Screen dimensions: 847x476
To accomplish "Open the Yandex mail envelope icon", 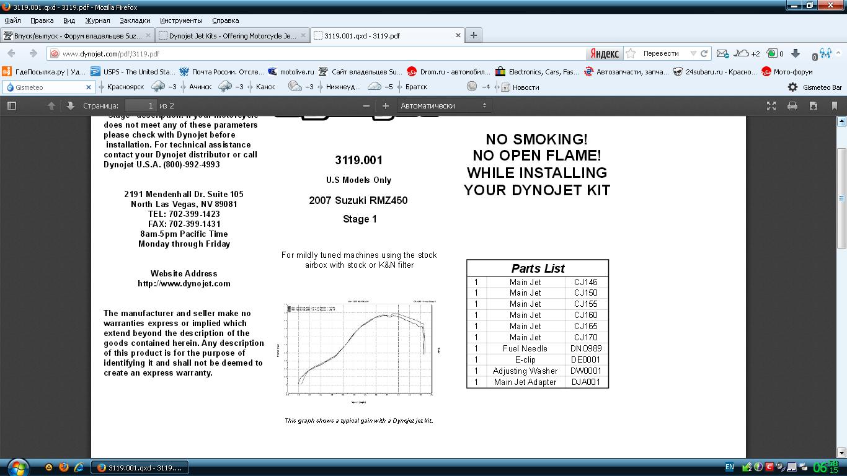I will (x=722, y=54).
